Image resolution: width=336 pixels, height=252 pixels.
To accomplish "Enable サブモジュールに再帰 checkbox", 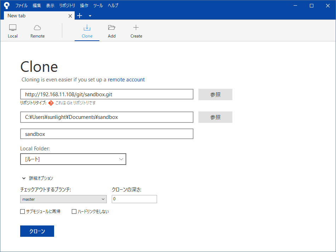I will pos(23,212).
